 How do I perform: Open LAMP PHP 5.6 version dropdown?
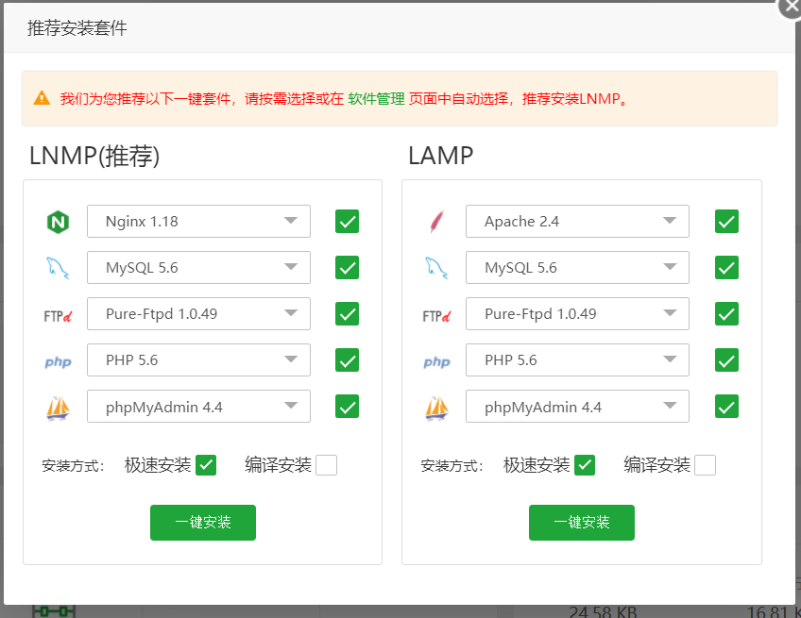click(x=578, y=360)
